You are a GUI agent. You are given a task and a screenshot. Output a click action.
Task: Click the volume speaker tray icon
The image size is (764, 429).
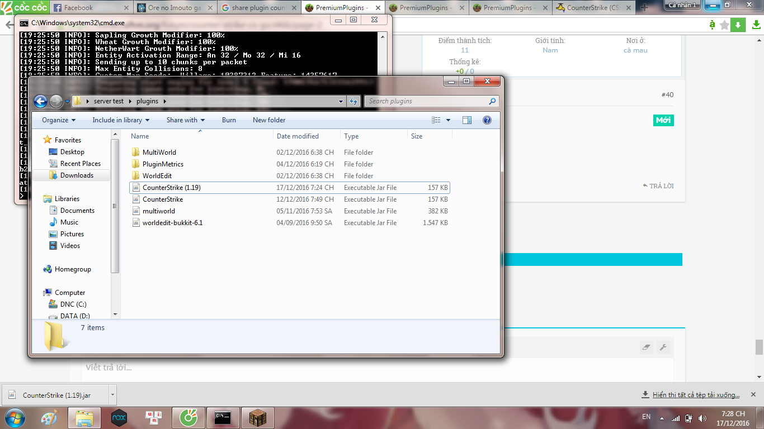702,418
